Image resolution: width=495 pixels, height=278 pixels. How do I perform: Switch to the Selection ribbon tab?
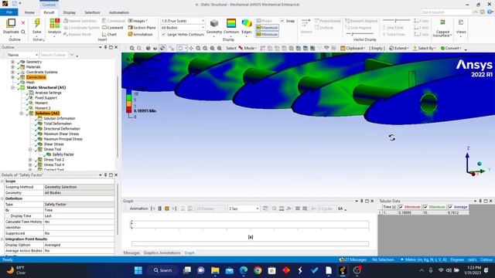tap(92, 12)
